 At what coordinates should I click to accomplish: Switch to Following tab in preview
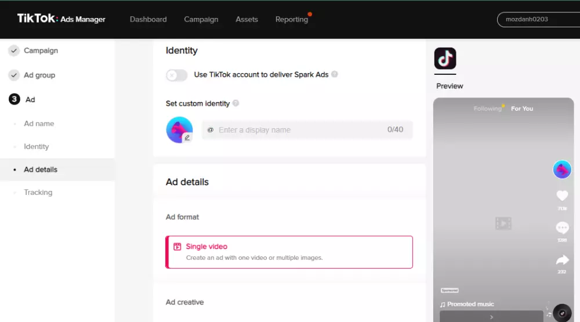click(x=487, y=108)
